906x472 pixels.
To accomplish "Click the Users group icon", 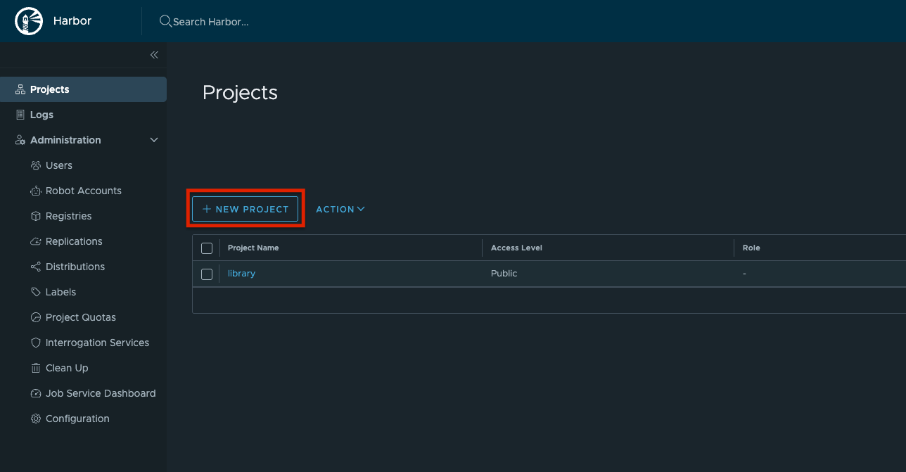I will point(36,165).
